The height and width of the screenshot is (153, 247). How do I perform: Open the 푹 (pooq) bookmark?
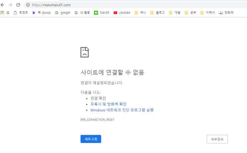coord(42,13)
